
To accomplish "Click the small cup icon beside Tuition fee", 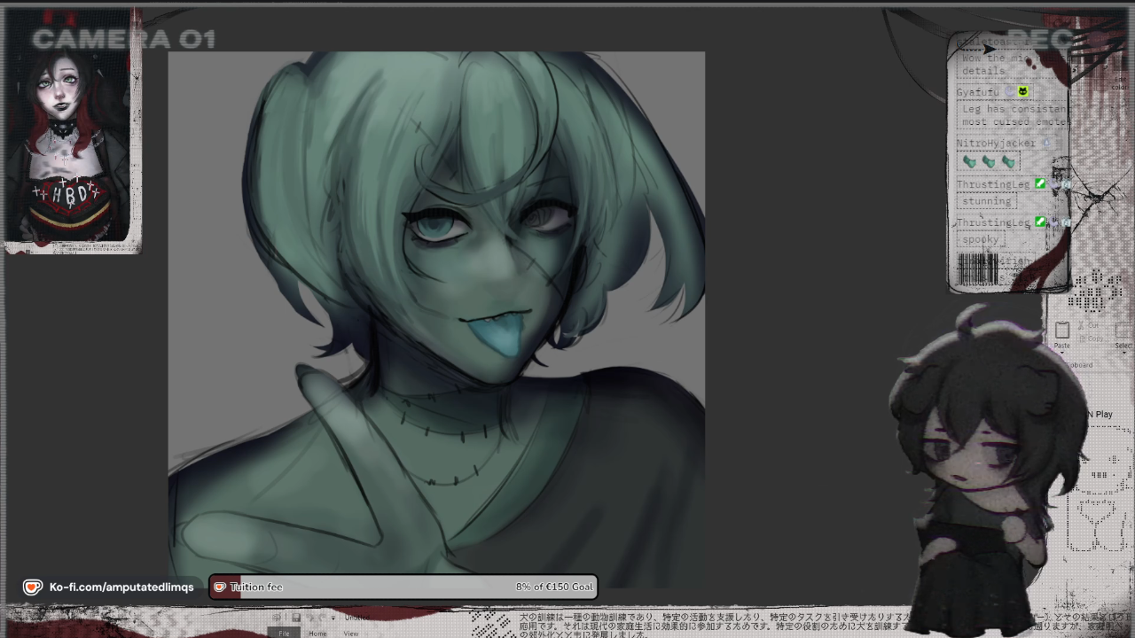I will point(220,587).
